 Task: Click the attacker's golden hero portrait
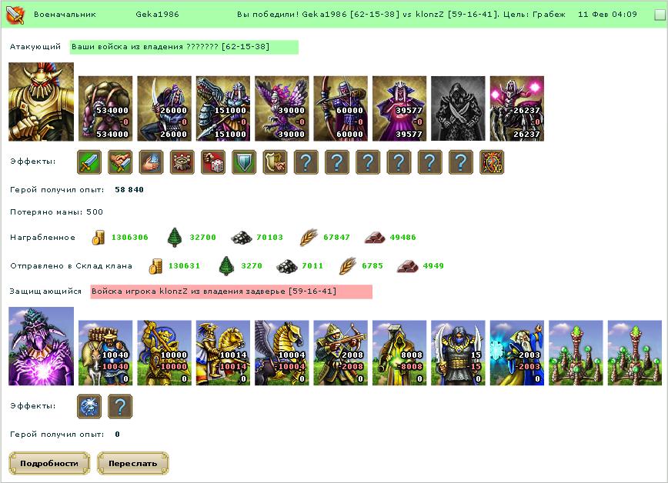tap(42, 102)
